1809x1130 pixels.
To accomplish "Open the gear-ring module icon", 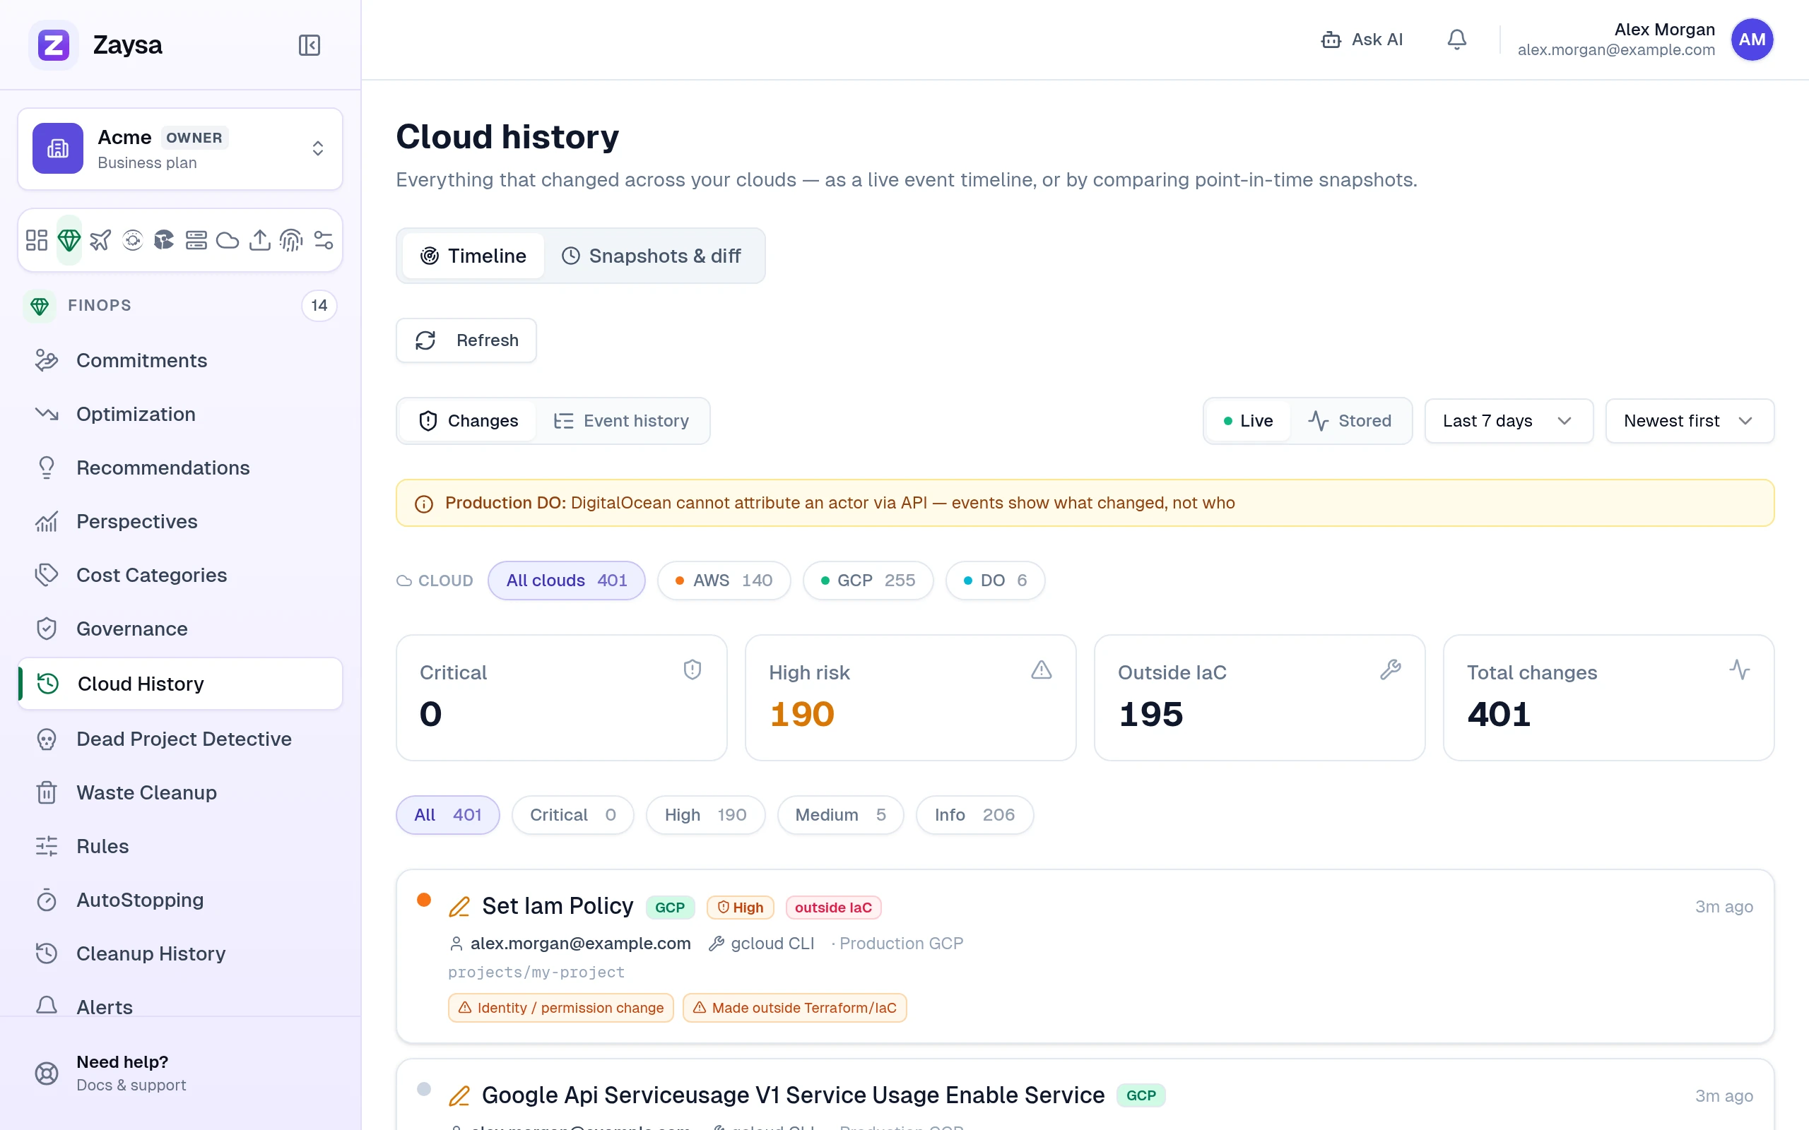I will click(132, 240).
